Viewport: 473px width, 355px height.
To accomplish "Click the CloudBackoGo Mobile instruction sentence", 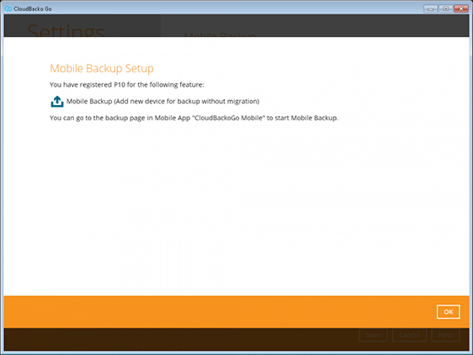I will [194, 118].
